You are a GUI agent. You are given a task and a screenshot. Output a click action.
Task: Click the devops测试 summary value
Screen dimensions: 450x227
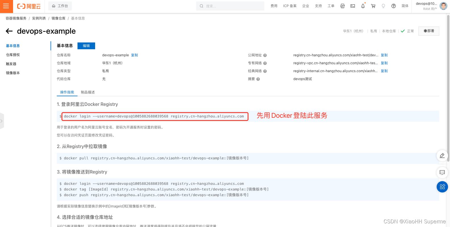(x=303, y=79)
